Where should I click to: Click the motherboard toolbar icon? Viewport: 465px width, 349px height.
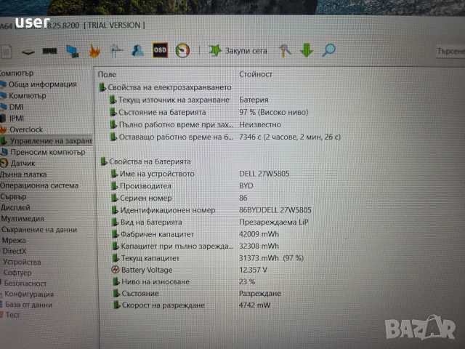[x=28, y=52]
